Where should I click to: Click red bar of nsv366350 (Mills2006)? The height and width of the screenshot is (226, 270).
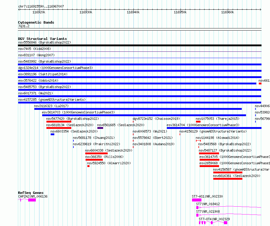coord(94,160)
